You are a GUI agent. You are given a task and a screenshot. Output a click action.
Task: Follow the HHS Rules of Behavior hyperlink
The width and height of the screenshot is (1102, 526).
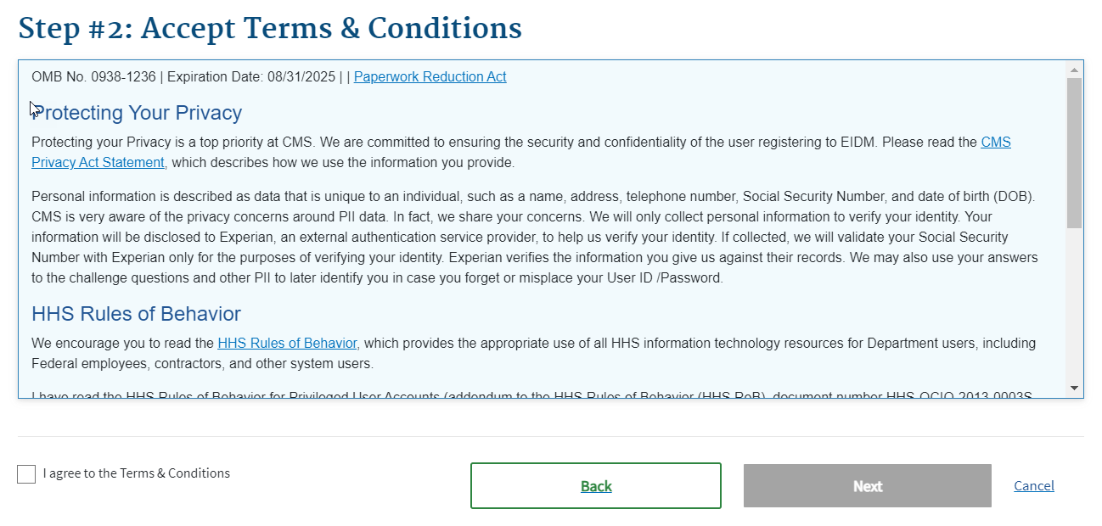click(287, 344)
